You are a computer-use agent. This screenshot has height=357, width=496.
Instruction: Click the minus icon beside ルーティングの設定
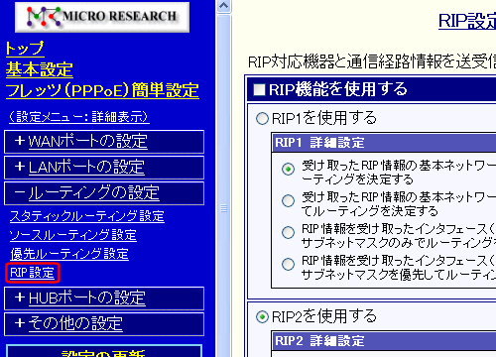pyautogui.click(x=20, y=192)
